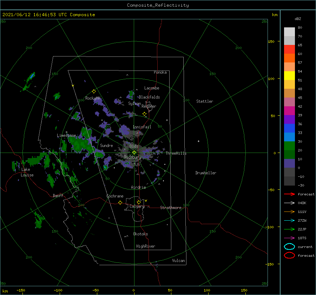Select the Ponoka label

pos(160,72)
